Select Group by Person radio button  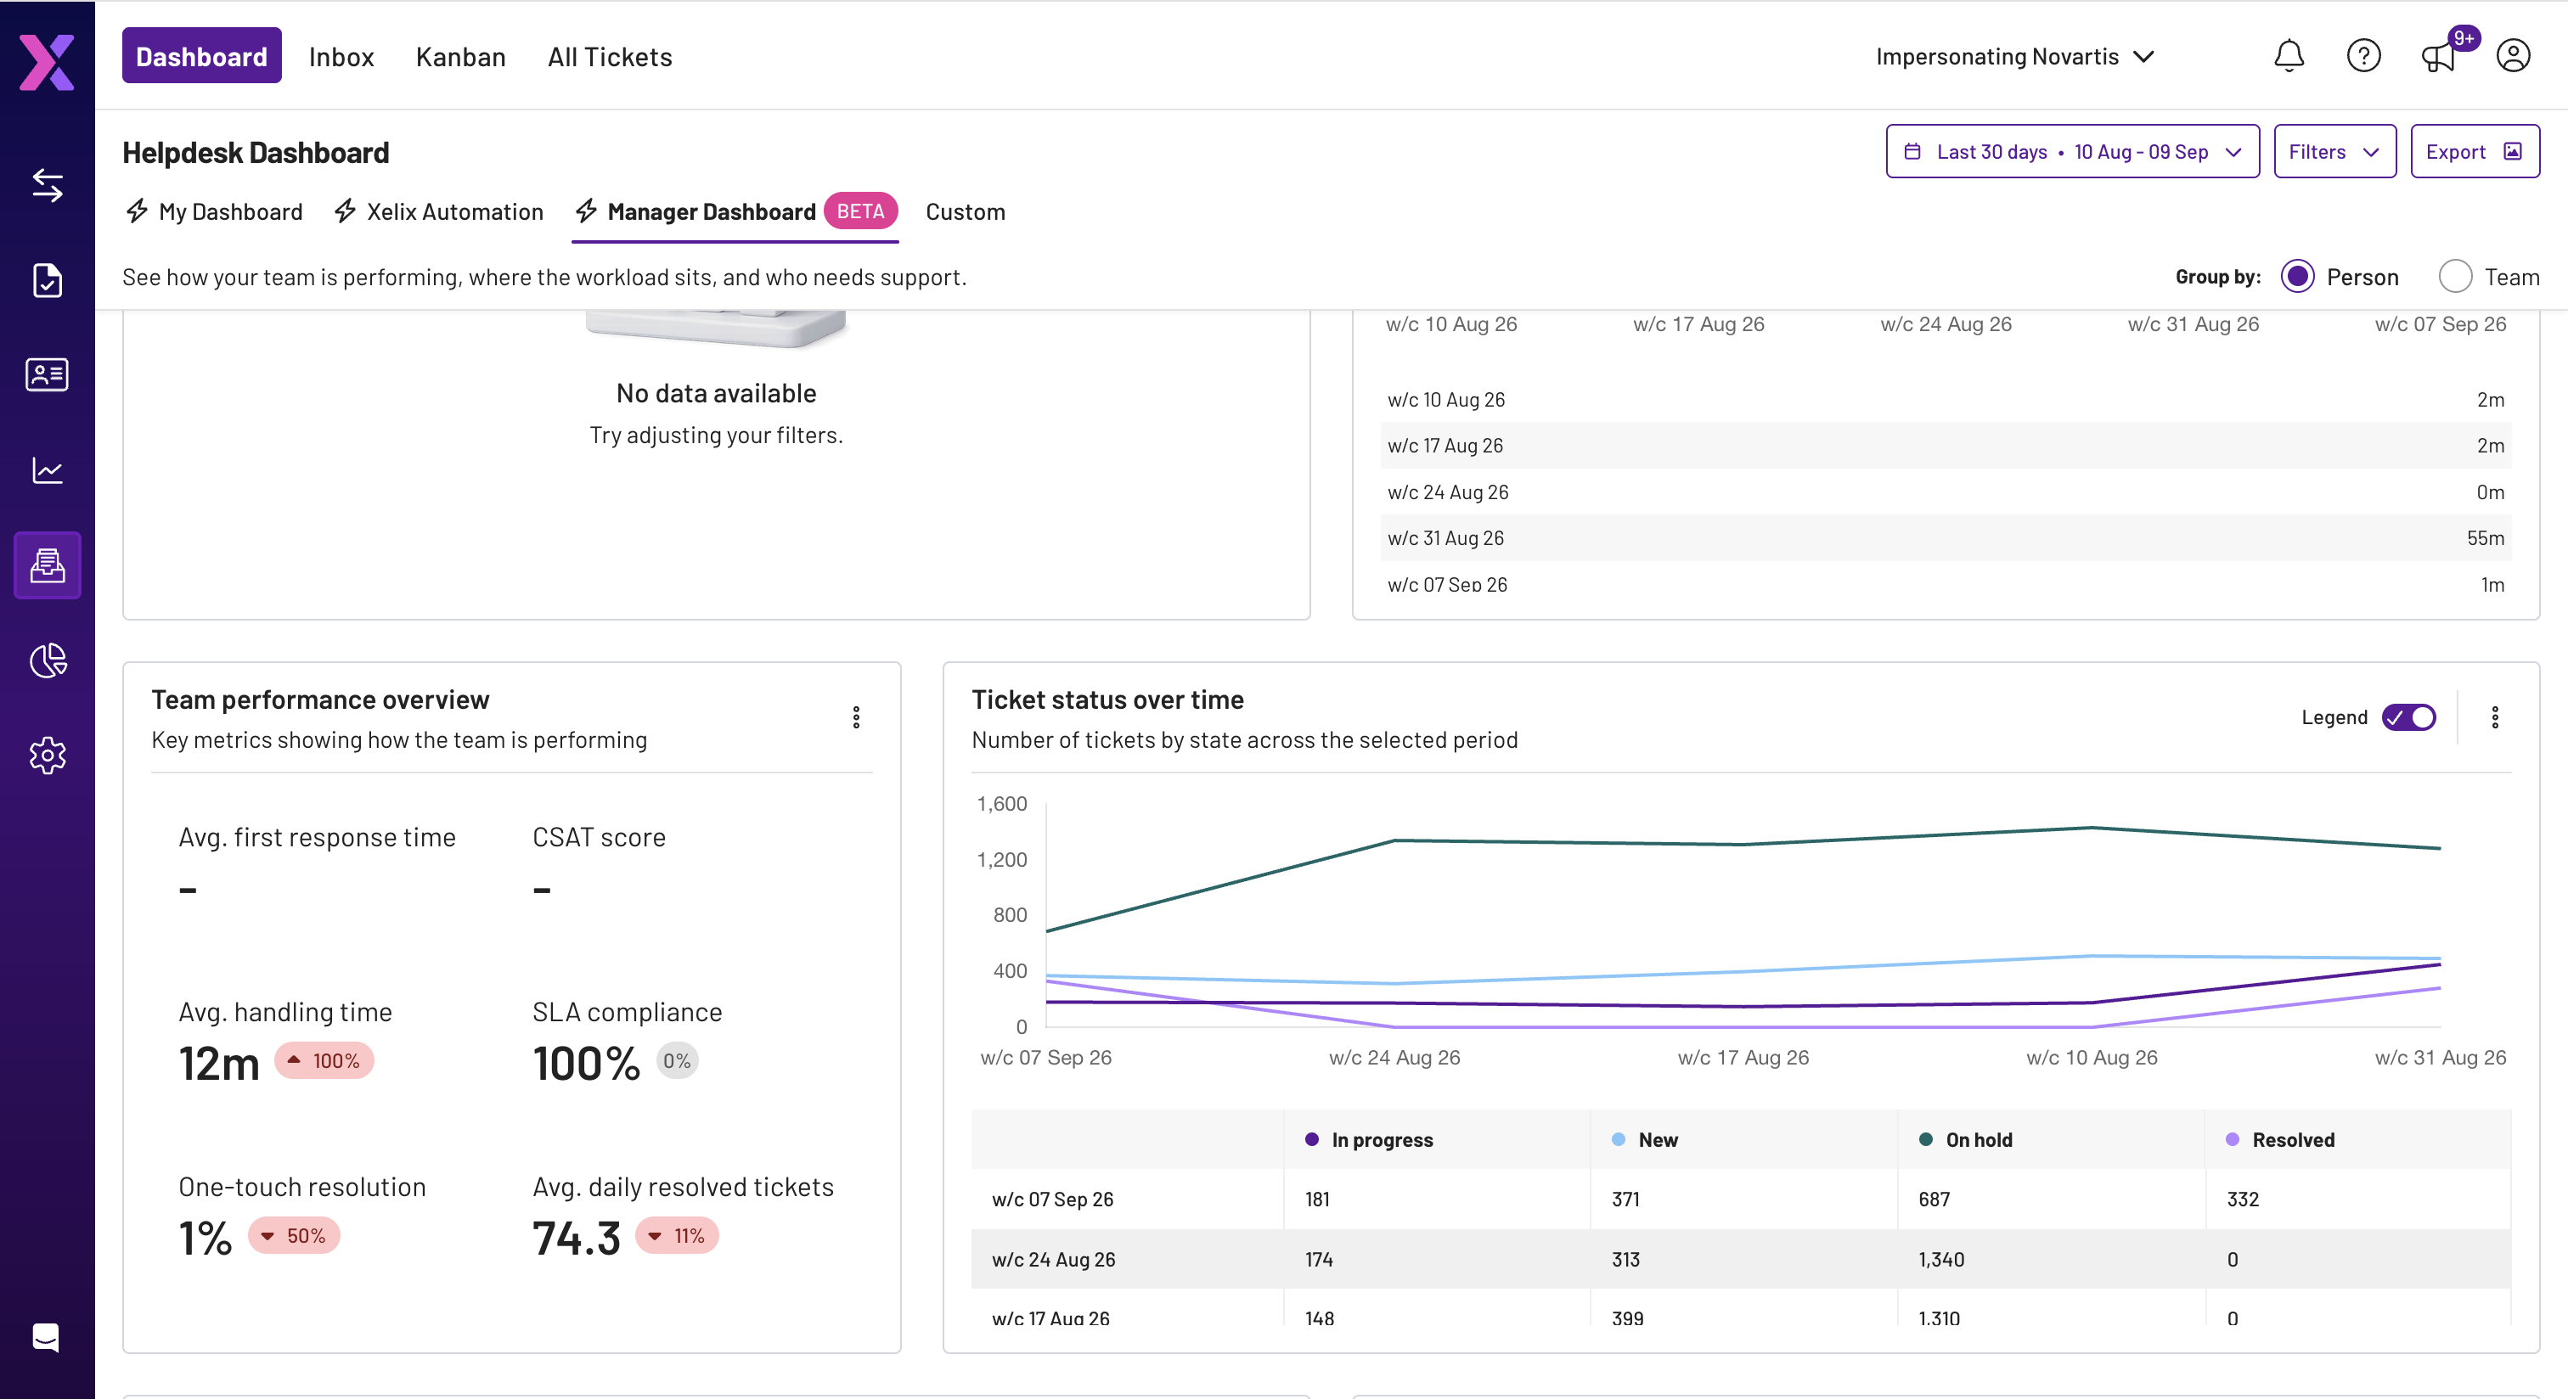click(x=2297, y=277)
